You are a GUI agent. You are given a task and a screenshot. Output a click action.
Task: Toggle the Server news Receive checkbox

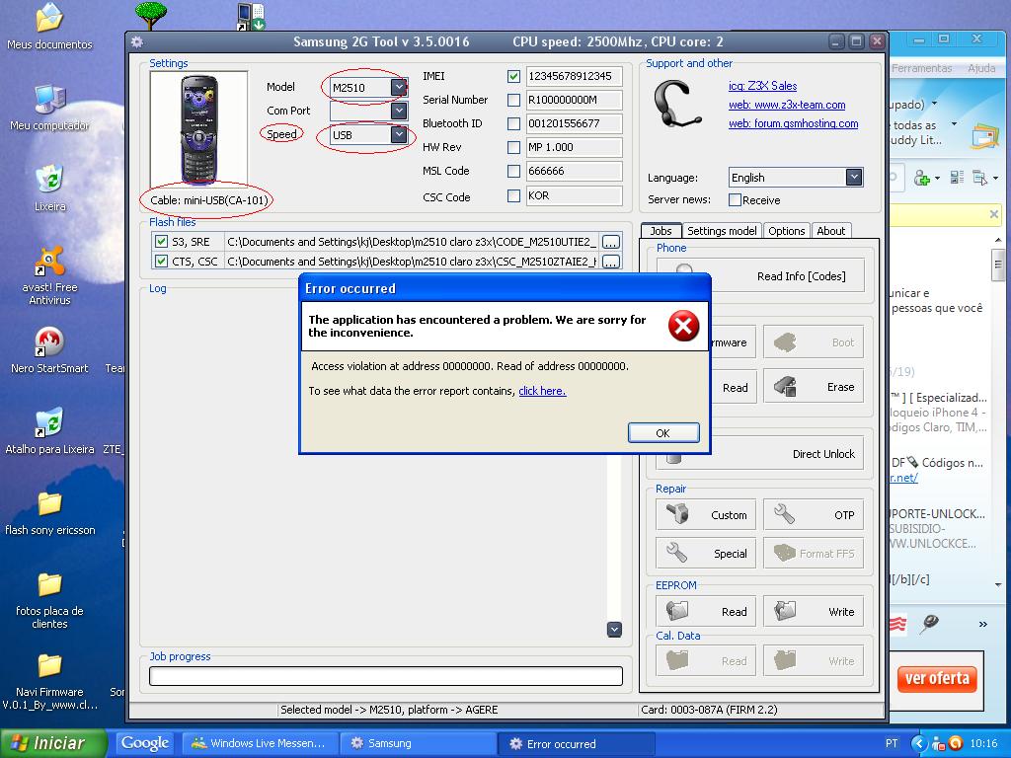point(735,199)
